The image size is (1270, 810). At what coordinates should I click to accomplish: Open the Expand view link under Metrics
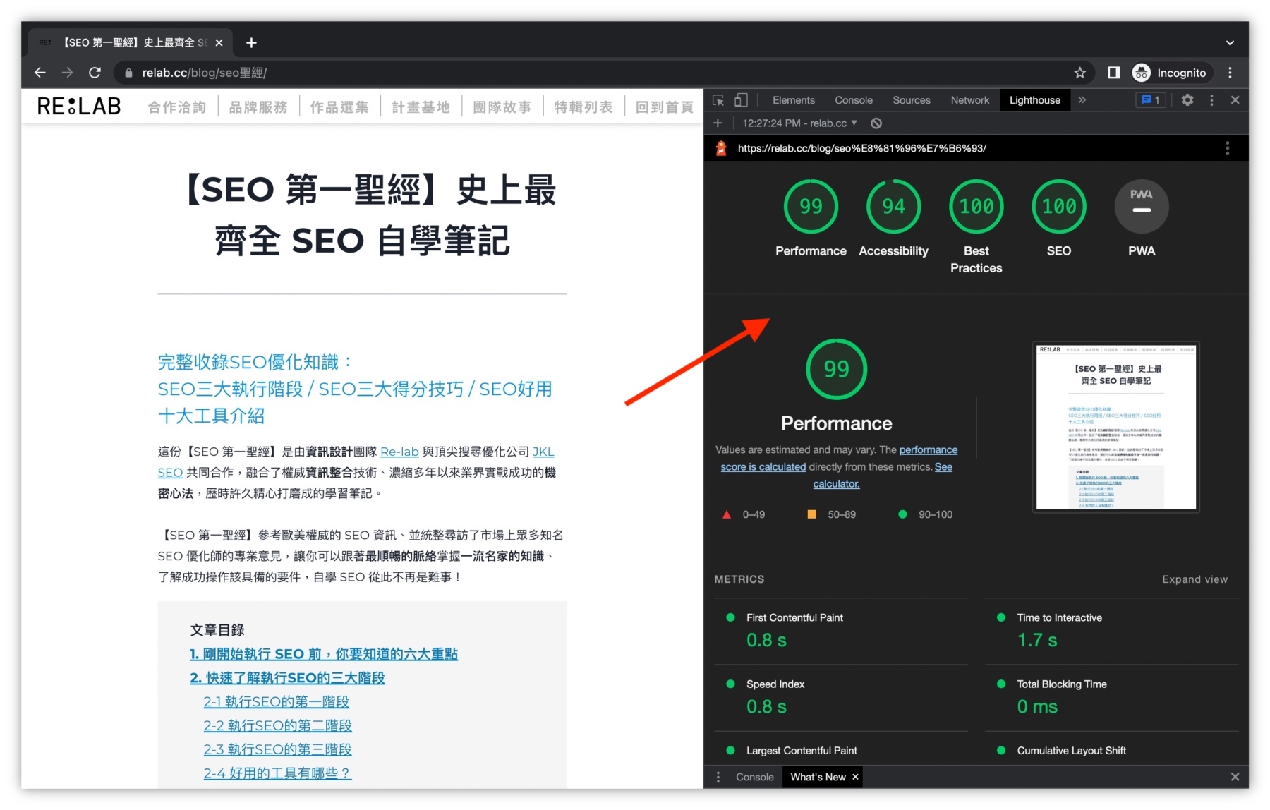(1195, 579)
